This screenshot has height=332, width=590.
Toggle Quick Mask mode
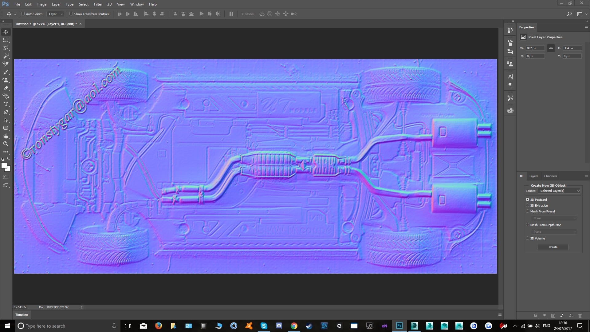[x=6, y=177]
